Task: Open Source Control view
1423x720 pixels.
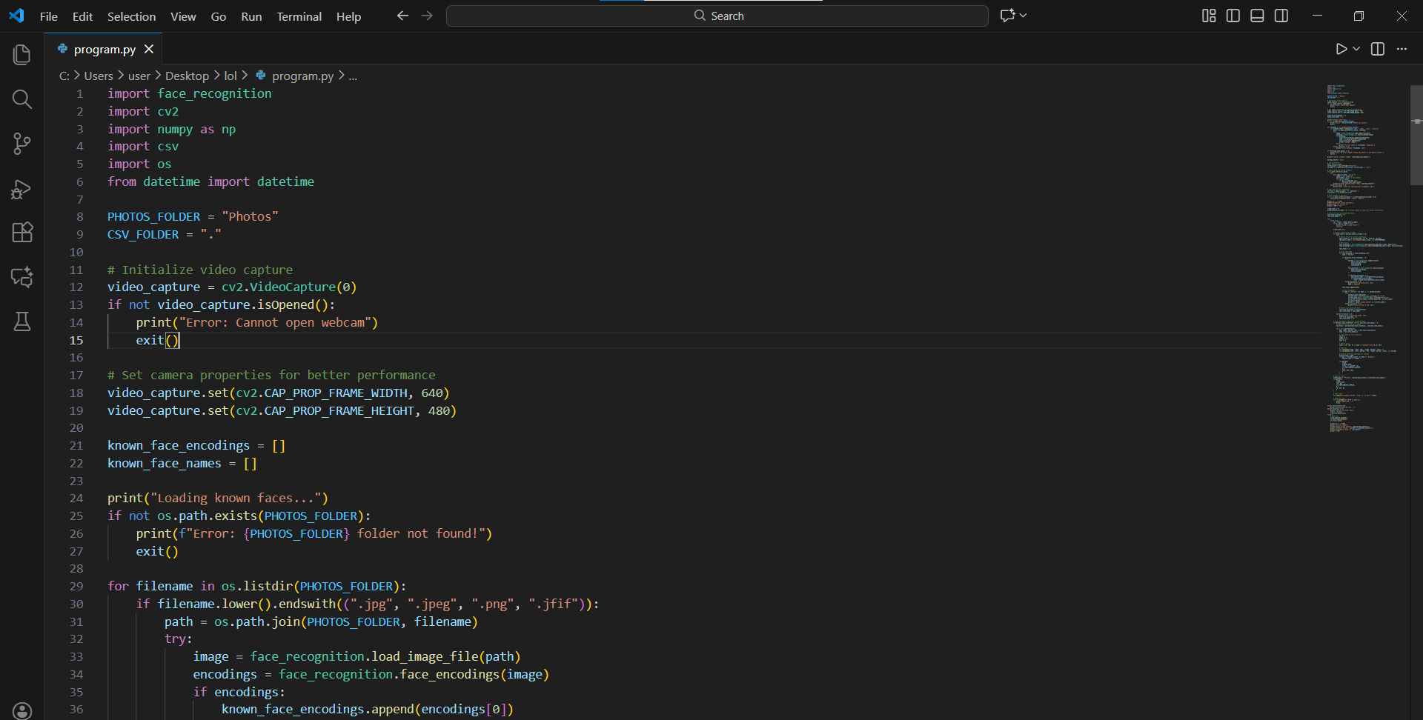Action: coord(22,144)
